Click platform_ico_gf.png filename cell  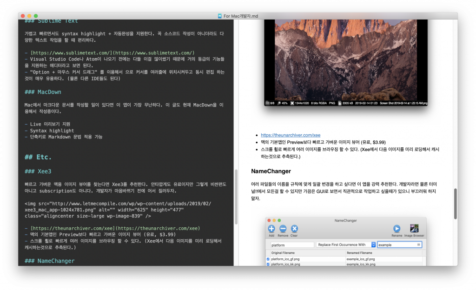(285, 259)
